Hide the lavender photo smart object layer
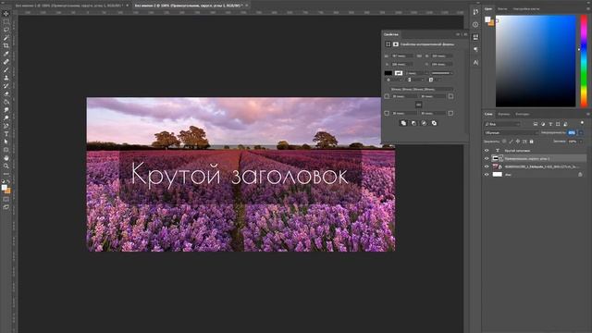Screen dimensions: 592x333 coord(487,166)
